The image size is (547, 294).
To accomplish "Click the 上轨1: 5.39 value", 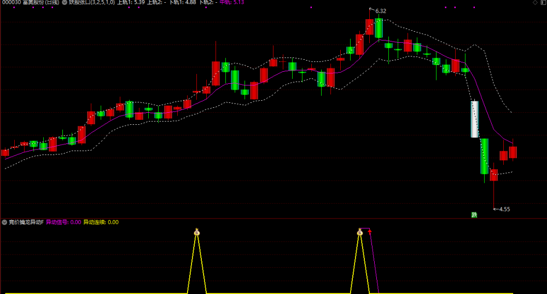I will click(x=131, y=2).
